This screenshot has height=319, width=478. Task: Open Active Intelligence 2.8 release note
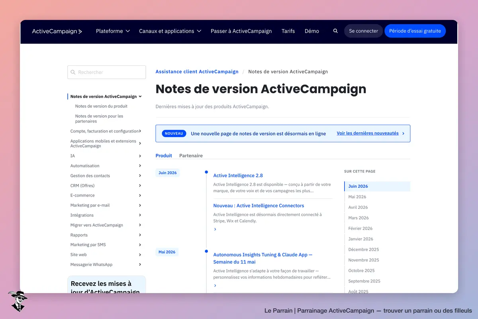click(238, 175)
